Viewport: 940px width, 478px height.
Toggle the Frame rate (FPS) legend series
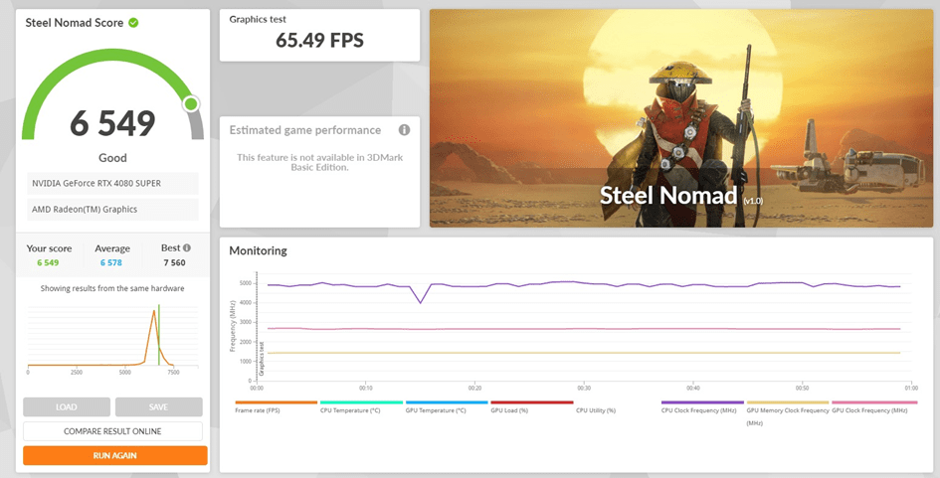[x=276, y=406]
